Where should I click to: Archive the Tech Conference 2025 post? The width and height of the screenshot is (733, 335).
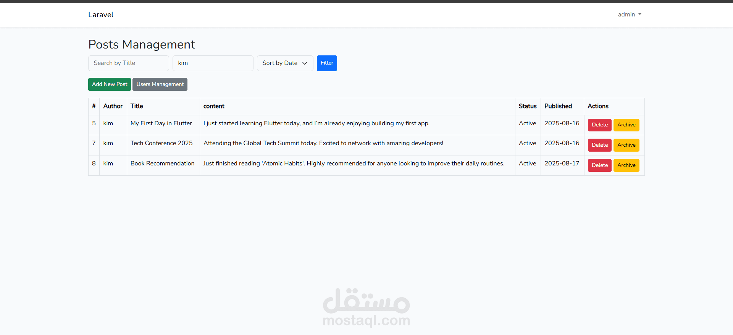626,145
